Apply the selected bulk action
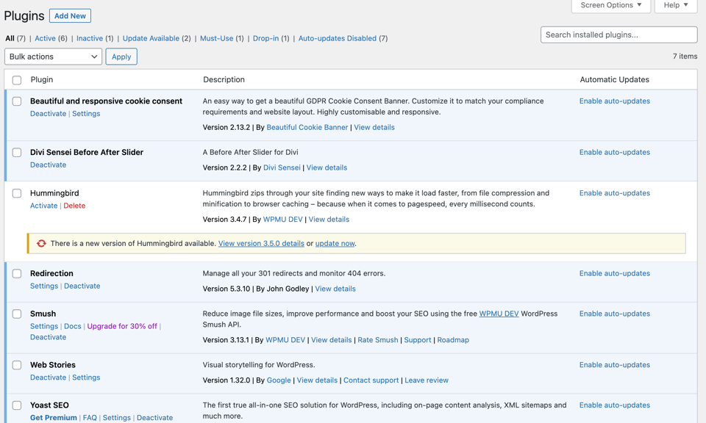Screen dimensions: 706x423 121,57
